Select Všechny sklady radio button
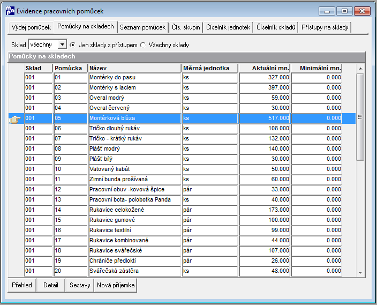This screenshot has width=377, height=305. (143, 45)
